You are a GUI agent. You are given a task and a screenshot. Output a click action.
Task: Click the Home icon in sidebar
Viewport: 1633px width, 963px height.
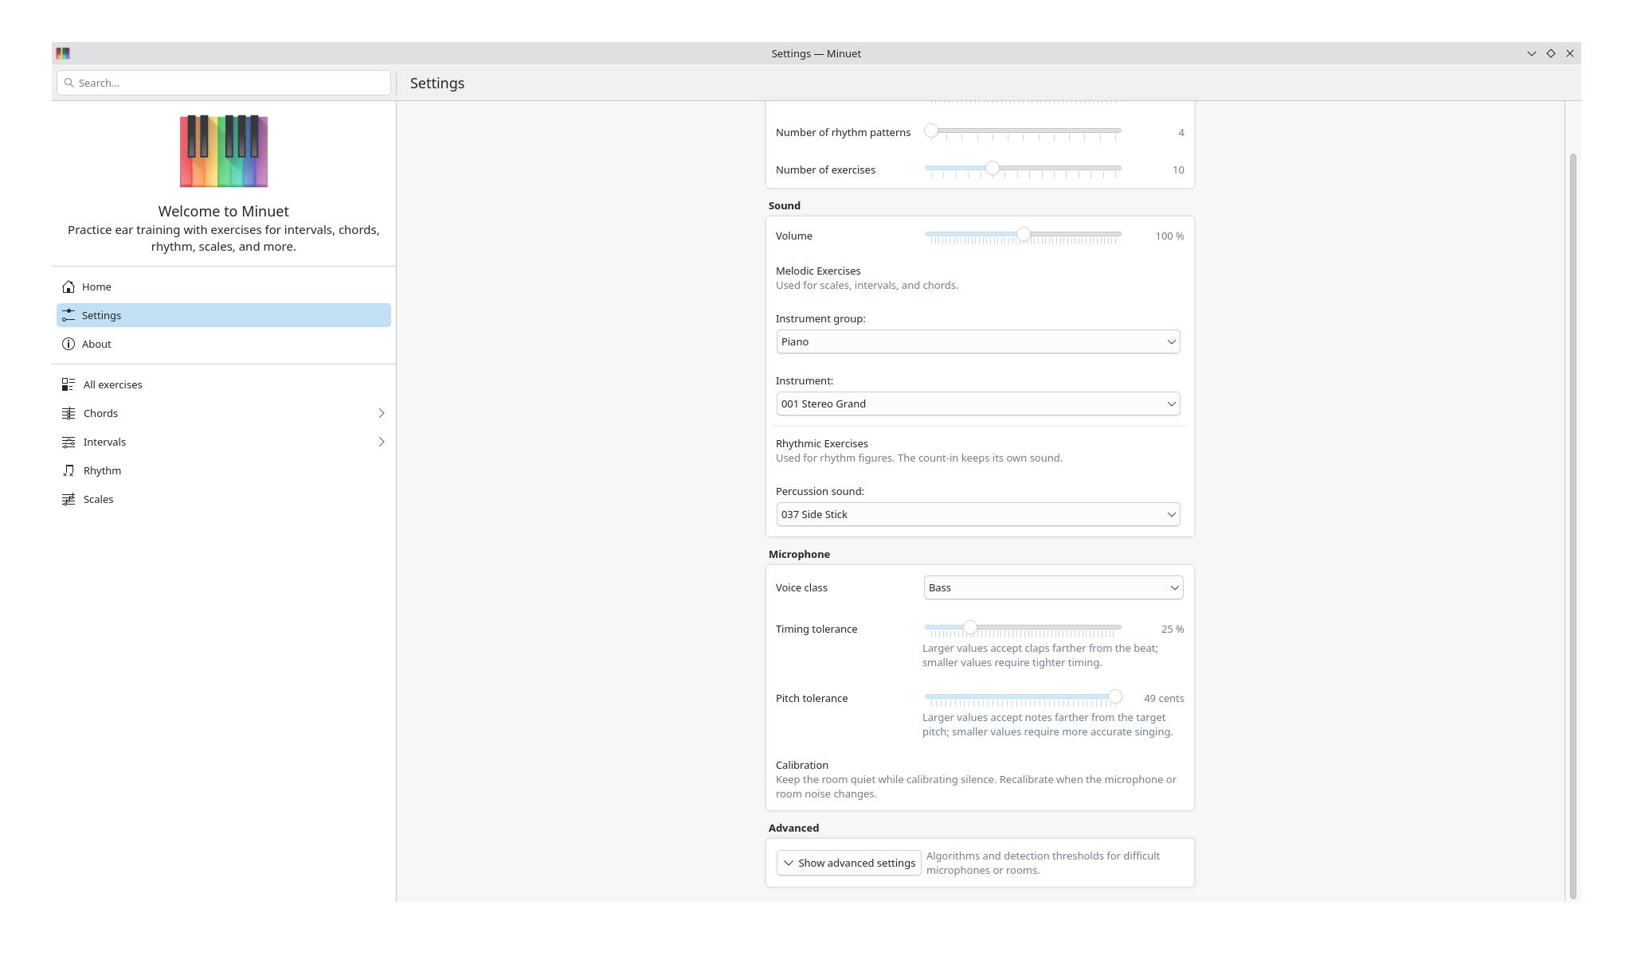(x=69, y=287)
